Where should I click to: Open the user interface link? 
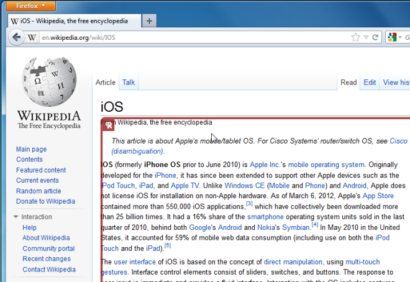(x=135, y=262)
